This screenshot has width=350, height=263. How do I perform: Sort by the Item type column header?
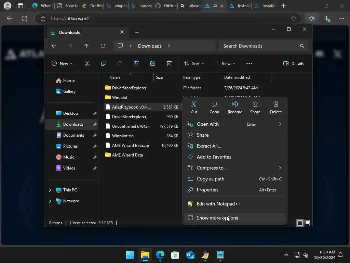tap(201, 77)
